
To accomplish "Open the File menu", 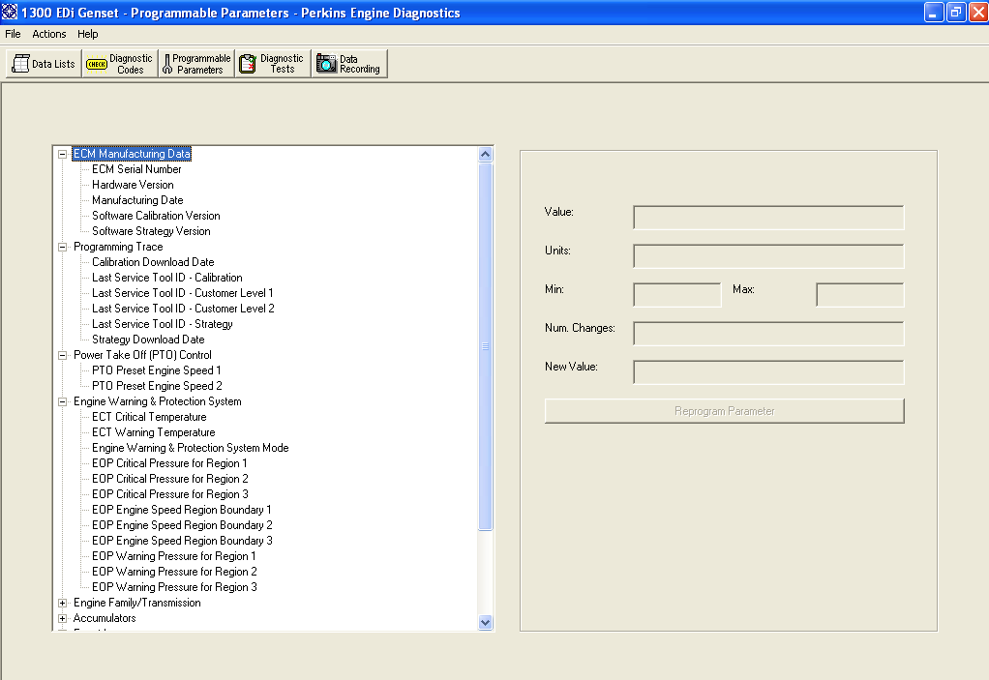I will pos(13,34).
